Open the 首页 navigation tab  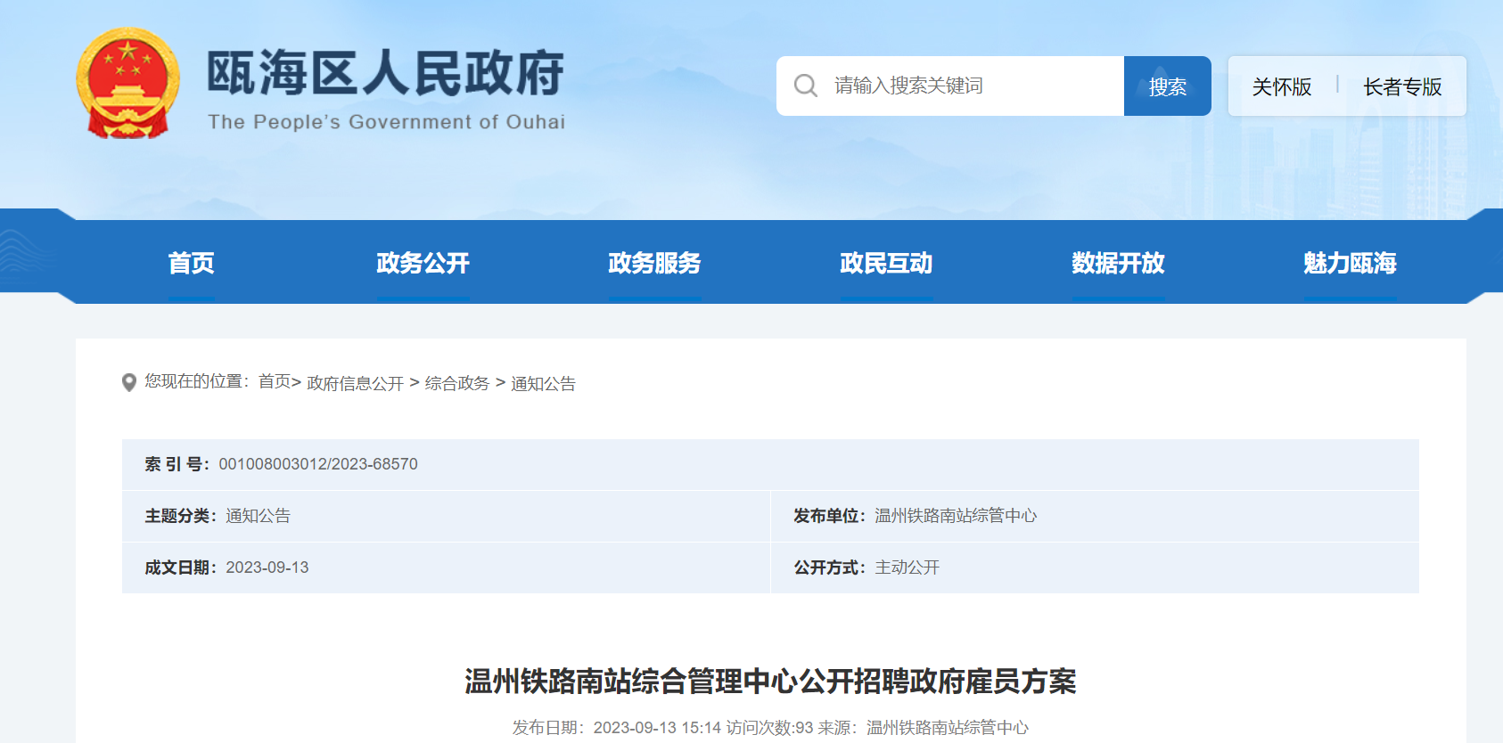(x=192, y=263)
